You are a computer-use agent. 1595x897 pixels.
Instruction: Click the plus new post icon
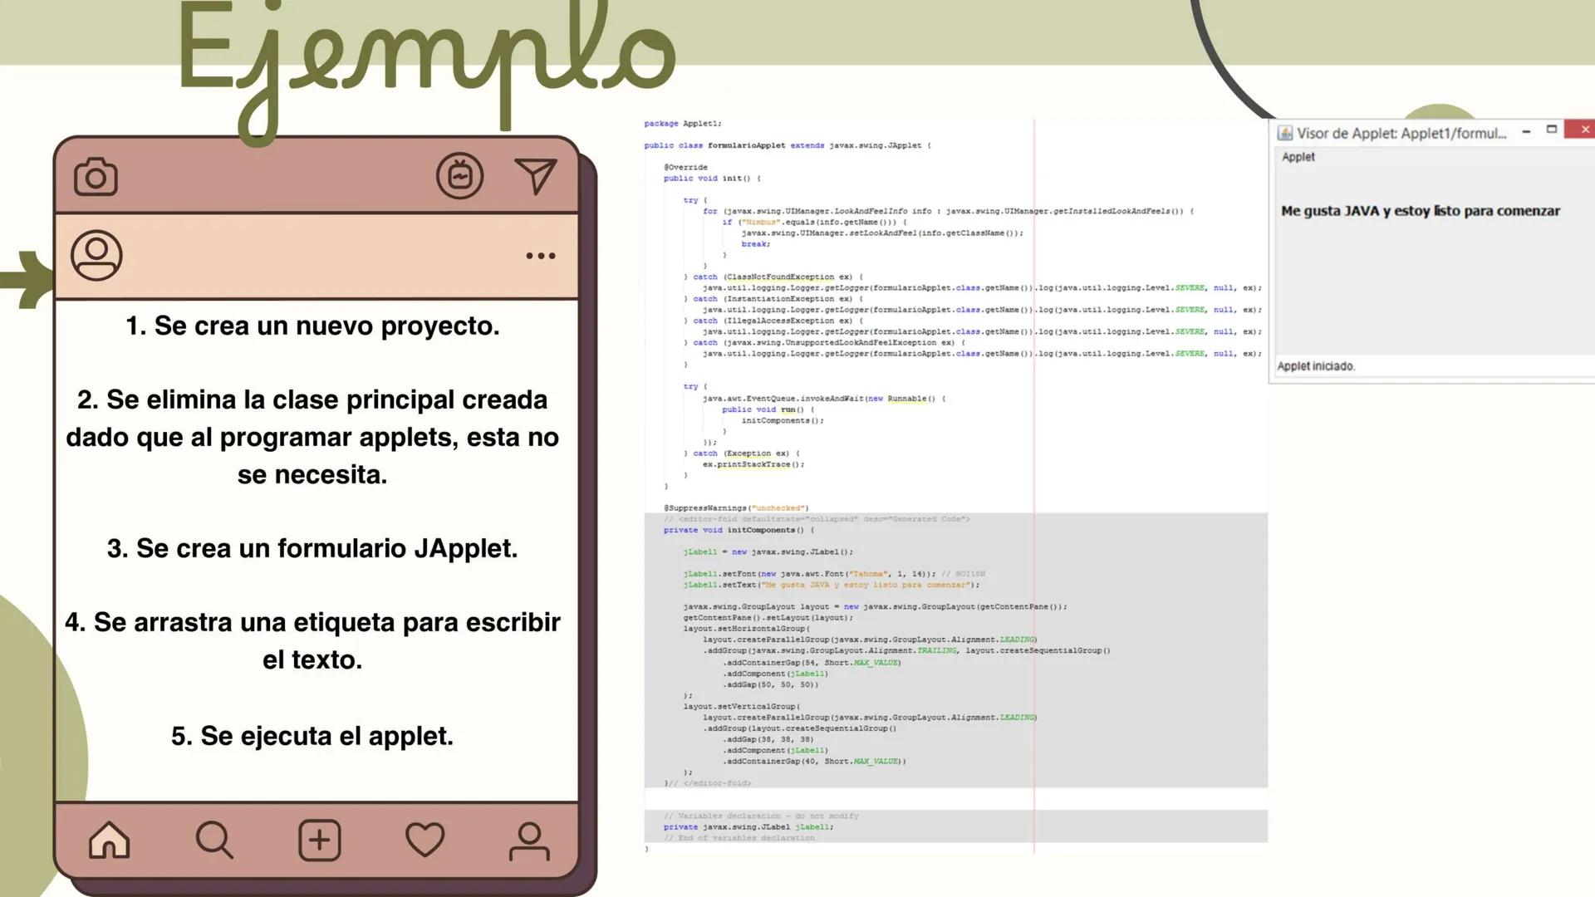[x=320, y=841]
